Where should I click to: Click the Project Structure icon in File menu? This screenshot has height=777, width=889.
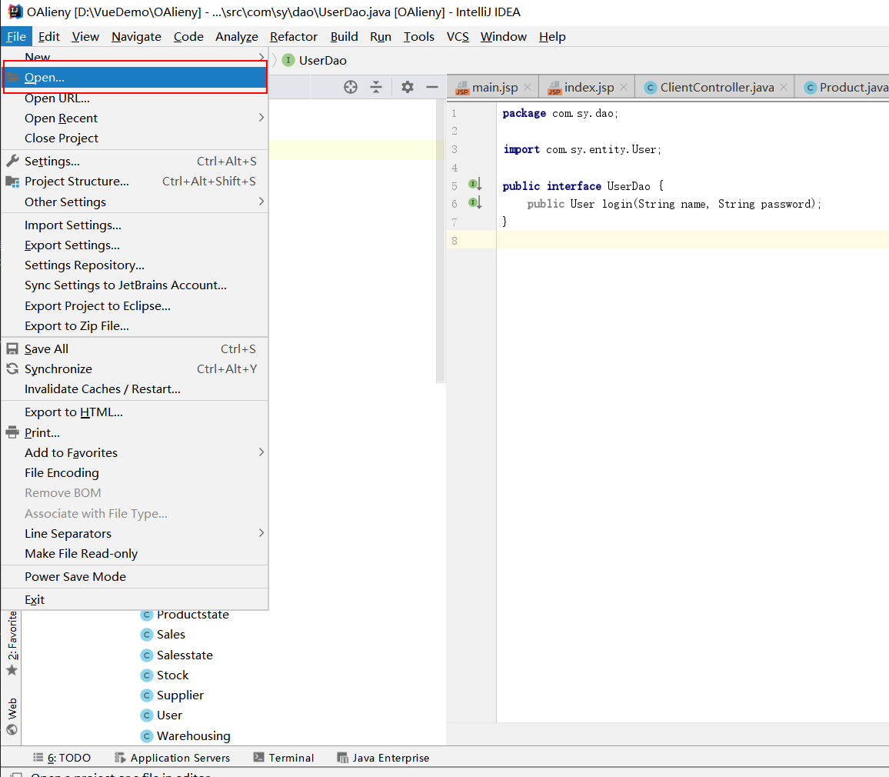tap(12, 182)
